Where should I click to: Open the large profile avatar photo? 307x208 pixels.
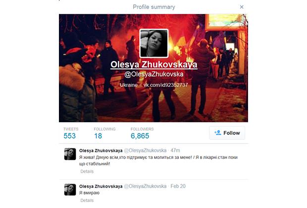(154, 43)
